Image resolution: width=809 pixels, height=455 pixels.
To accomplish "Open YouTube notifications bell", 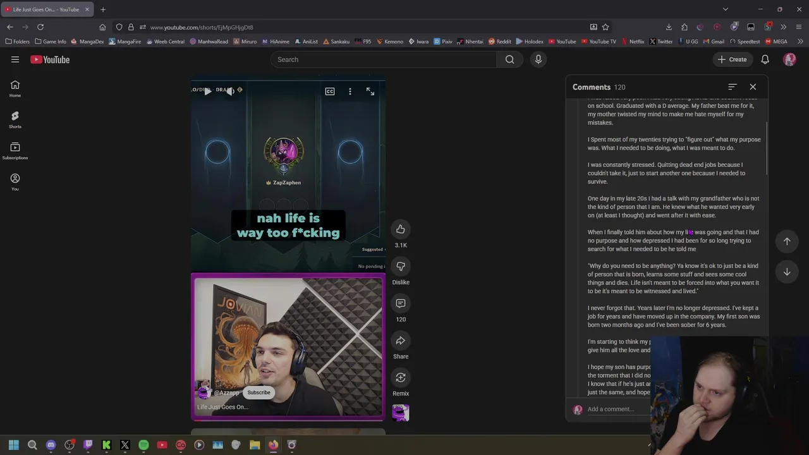I will [x=765, y=59].
